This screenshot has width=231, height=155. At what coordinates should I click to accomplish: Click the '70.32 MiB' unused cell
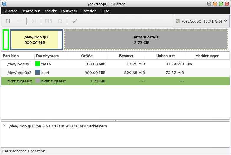[175, 73]
